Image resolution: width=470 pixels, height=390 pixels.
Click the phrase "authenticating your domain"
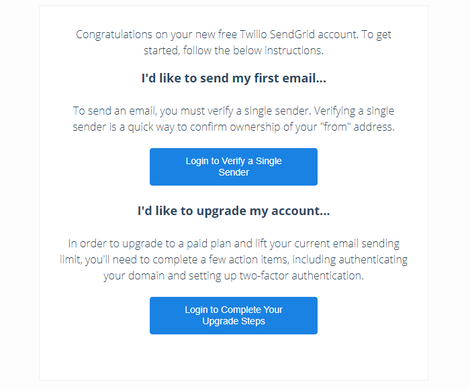(256, 267)
